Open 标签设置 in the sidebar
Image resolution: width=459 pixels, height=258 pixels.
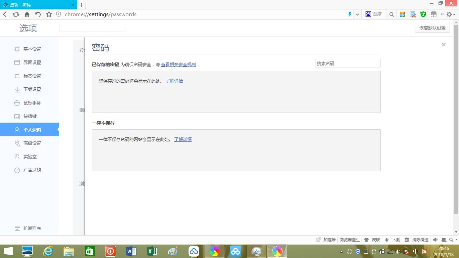(30, 76)
